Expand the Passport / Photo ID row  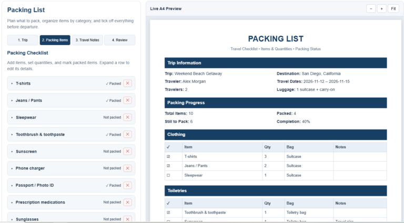(12, 186)
